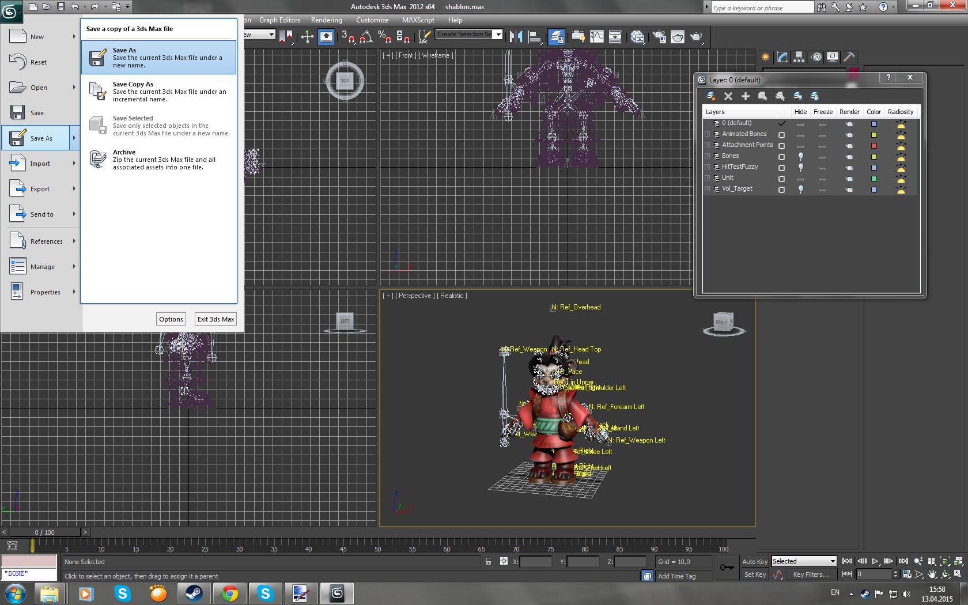The width and height of the screenshot is (968, 605).
Task: Click the Save As option in the submenu
Action: pyautogui.click(x=158, y=58)
